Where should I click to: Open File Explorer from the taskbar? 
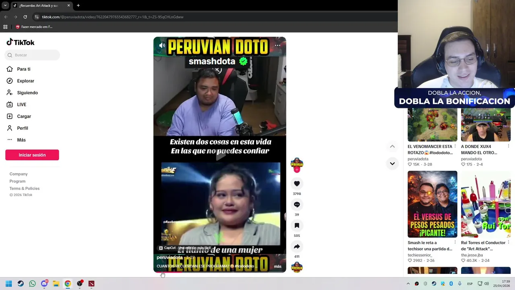(56, 284)
